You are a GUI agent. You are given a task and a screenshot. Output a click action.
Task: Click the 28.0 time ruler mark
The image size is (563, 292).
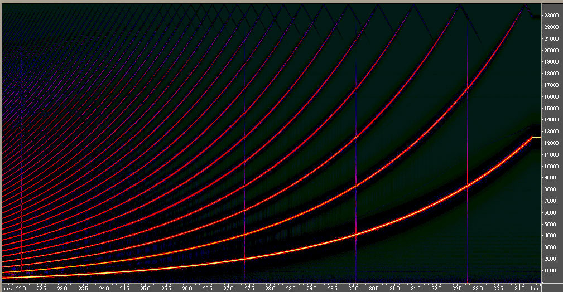pos(270,288)
